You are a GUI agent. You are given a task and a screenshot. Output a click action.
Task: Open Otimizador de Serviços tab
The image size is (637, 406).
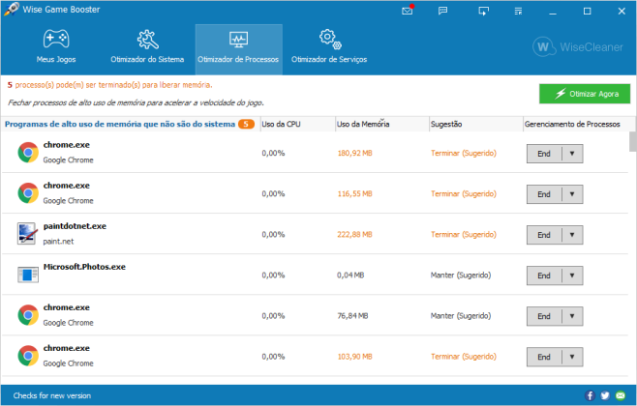tap(329, 46)
